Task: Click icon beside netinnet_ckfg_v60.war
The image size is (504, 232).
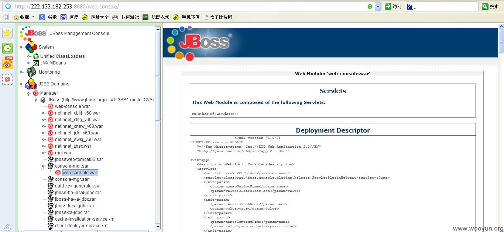Action: tap(51, 120)
